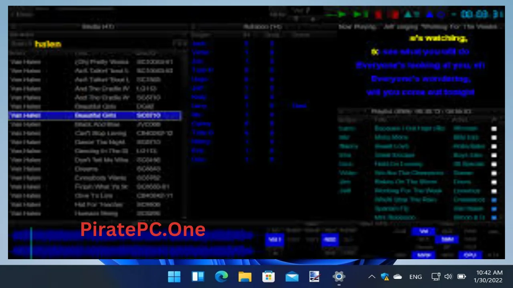Toggle checkbox for 'We Are The Champions' row
This screenshot has height=288, width=513.
pyautogui.click(x=494, y=173)
